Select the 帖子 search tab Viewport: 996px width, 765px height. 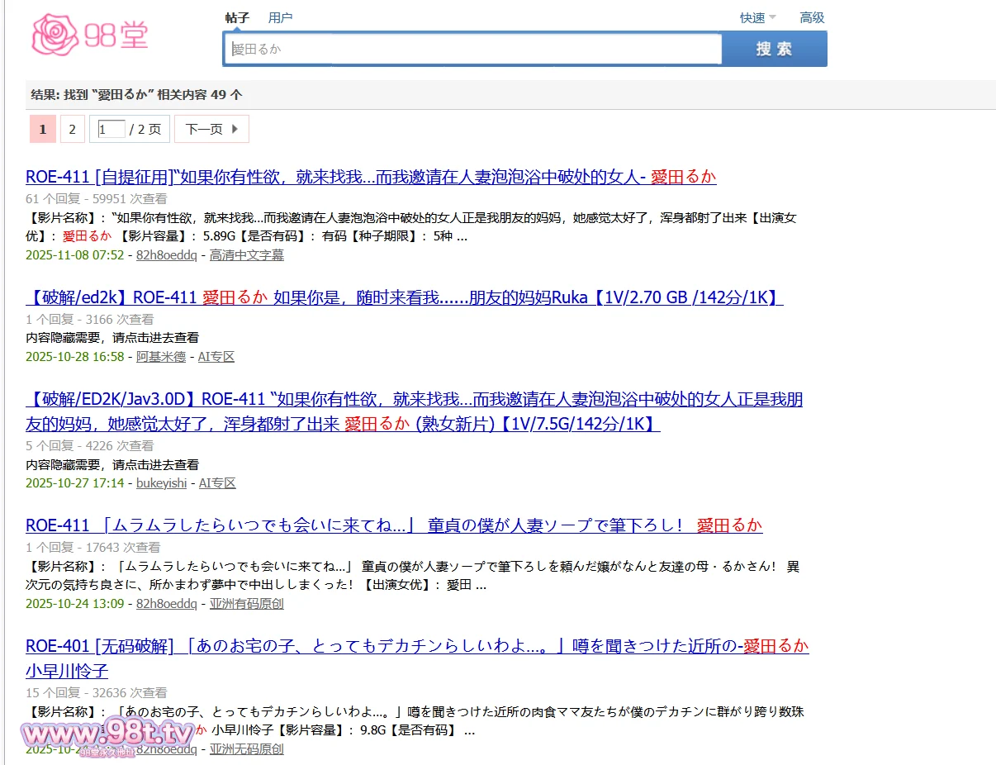[x=237, y=17]
